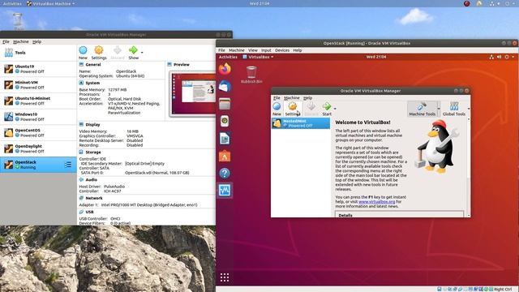Open Ubuntu Software from guest dock
The height and width of the screenshot is (292, 519).
tap(225, 156)
